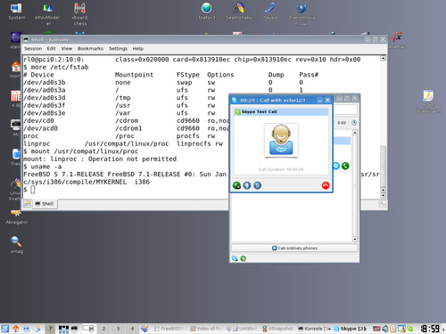Screen dimensions: 446x334
Task: Open the View menu in Konsole
Action: 67,48
